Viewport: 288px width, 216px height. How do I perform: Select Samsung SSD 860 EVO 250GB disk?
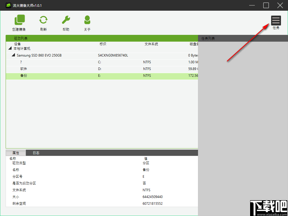tap(39, 55)
